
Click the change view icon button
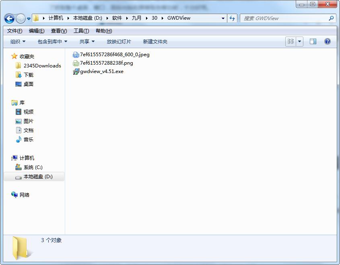291,41
